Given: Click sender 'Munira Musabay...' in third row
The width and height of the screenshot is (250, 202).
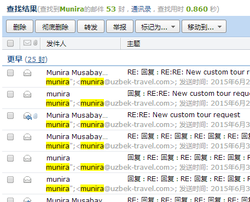Looking at the screenshot, I should [77, 116].
